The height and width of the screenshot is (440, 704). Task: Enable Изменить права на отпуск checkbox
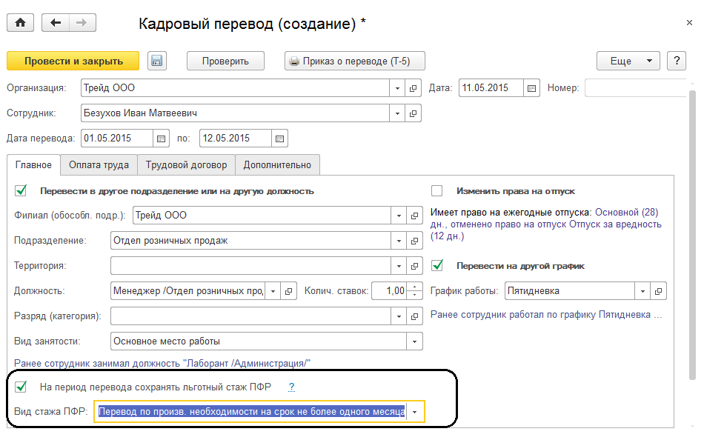[437, 190]
